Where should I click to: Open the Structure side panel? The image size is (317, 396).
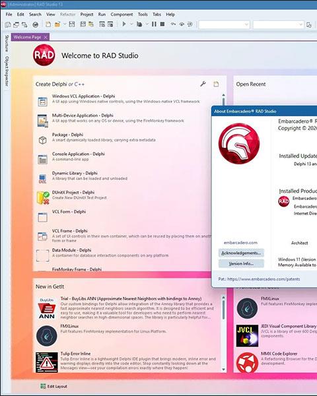coord(7,43)
